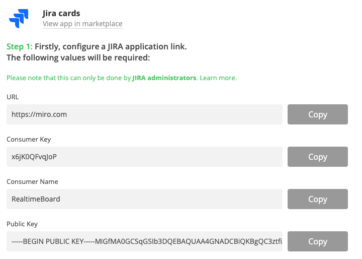Open the View app in marketplace link
Screen dimensions: 362x259
tap(82, 24)
